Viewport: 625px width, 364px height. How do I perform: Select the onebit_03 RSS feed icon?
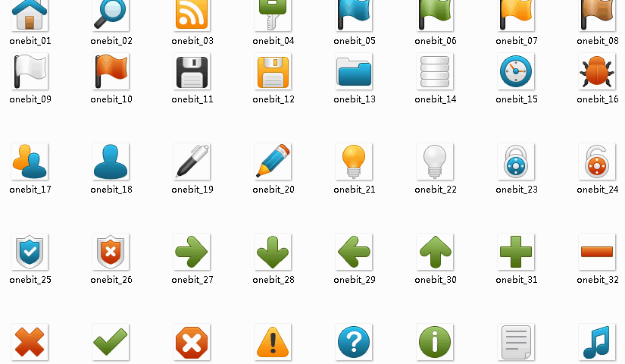(192, 14)
